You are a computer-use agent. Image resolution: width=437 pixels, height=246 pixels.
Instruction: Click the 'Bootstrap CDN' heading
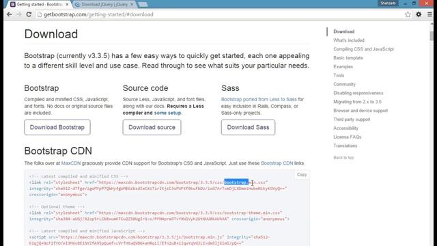click(58, 151)
